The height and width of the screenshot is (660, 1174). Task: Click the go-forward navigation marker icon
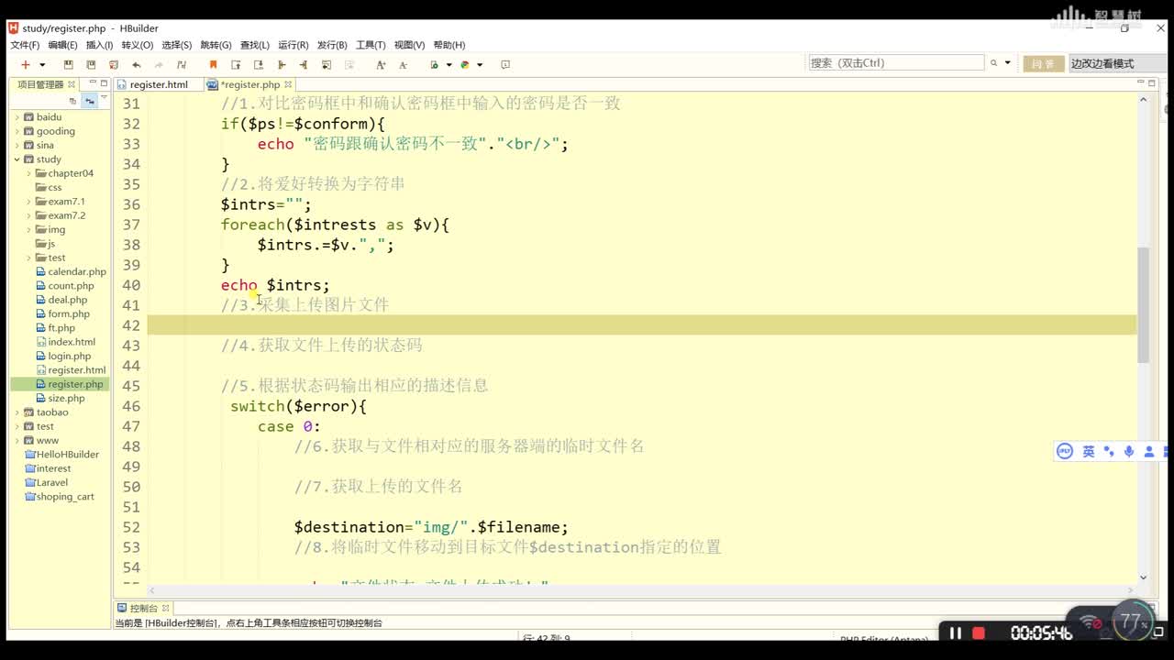pos(304,64)
